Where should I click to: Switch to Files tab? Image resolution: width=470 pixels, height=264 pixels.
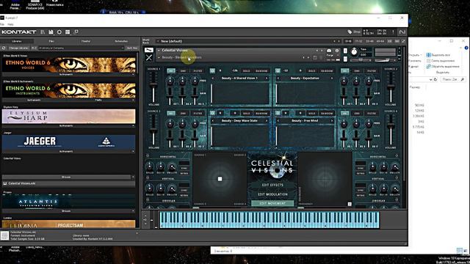51,41
